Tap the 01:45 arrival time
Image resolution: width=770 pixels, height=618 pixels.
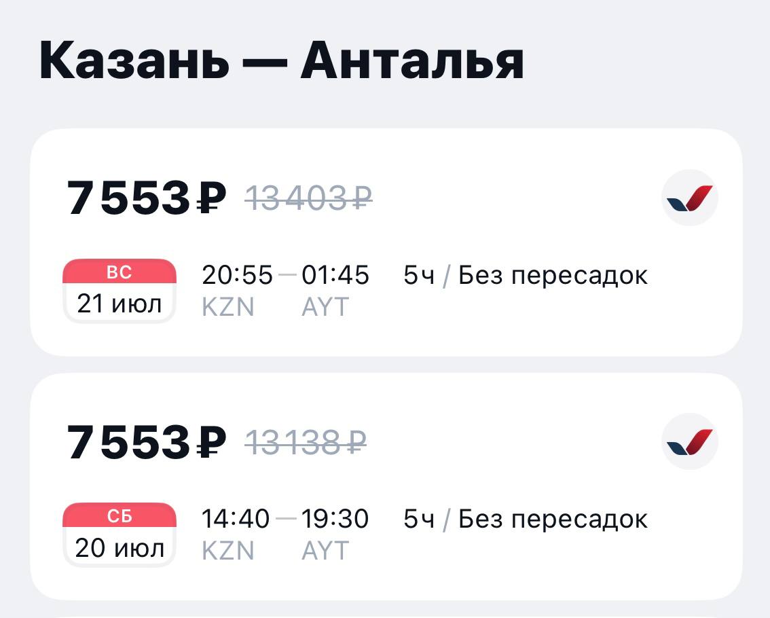335,275
